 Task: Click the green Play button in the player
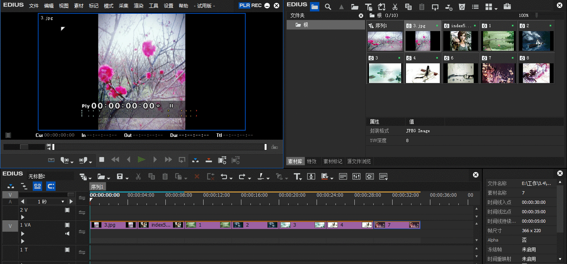click(141, 160)
